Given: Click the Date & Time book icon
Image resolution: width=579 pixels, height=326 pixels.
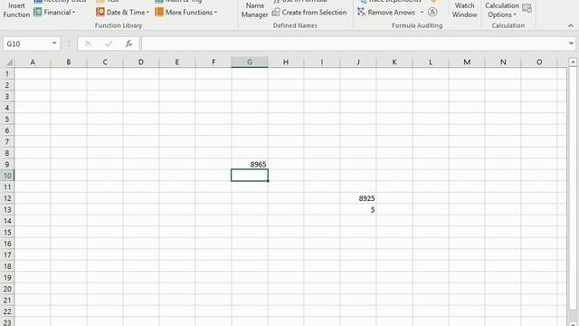Looking at the screenshot, I should 100,12.
